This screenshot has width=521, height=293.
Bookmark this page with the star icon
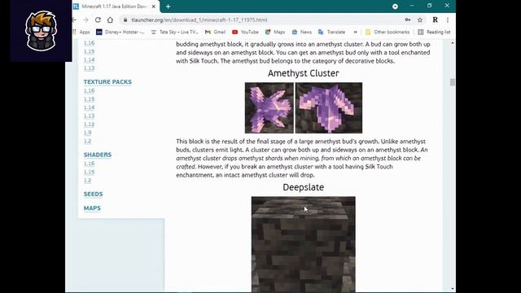(420, 20)
